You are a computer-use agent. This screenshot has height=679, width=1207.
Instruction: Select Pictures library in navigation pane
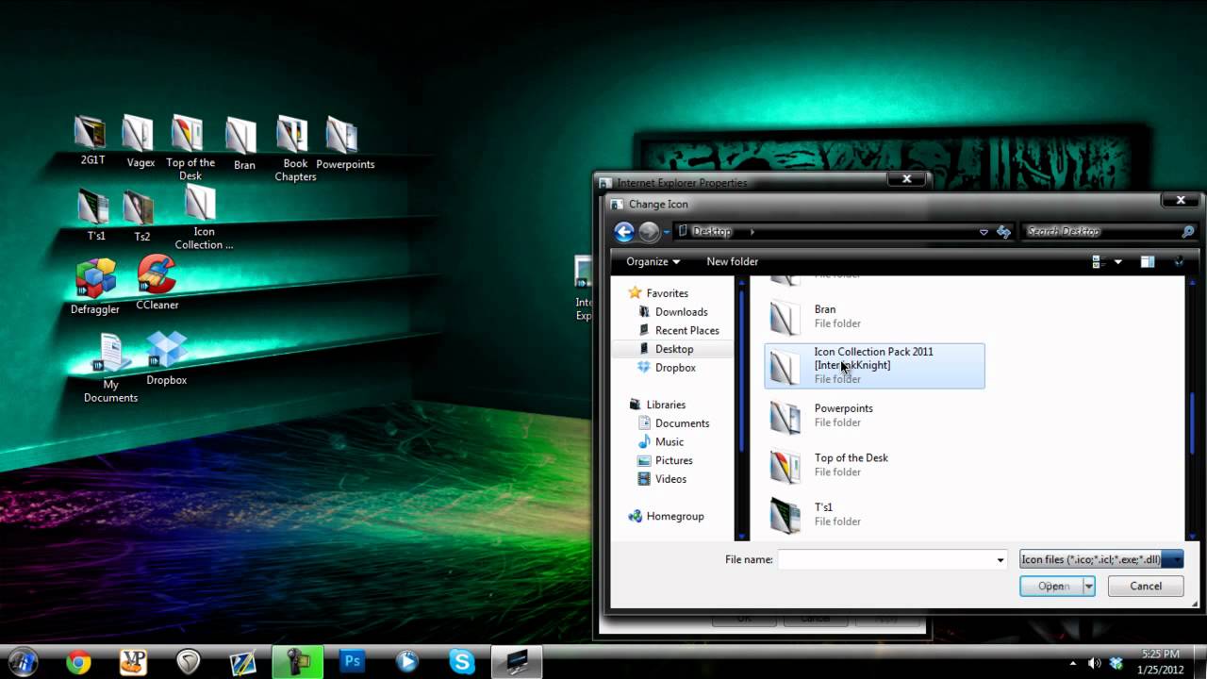(x=673, y=460)
